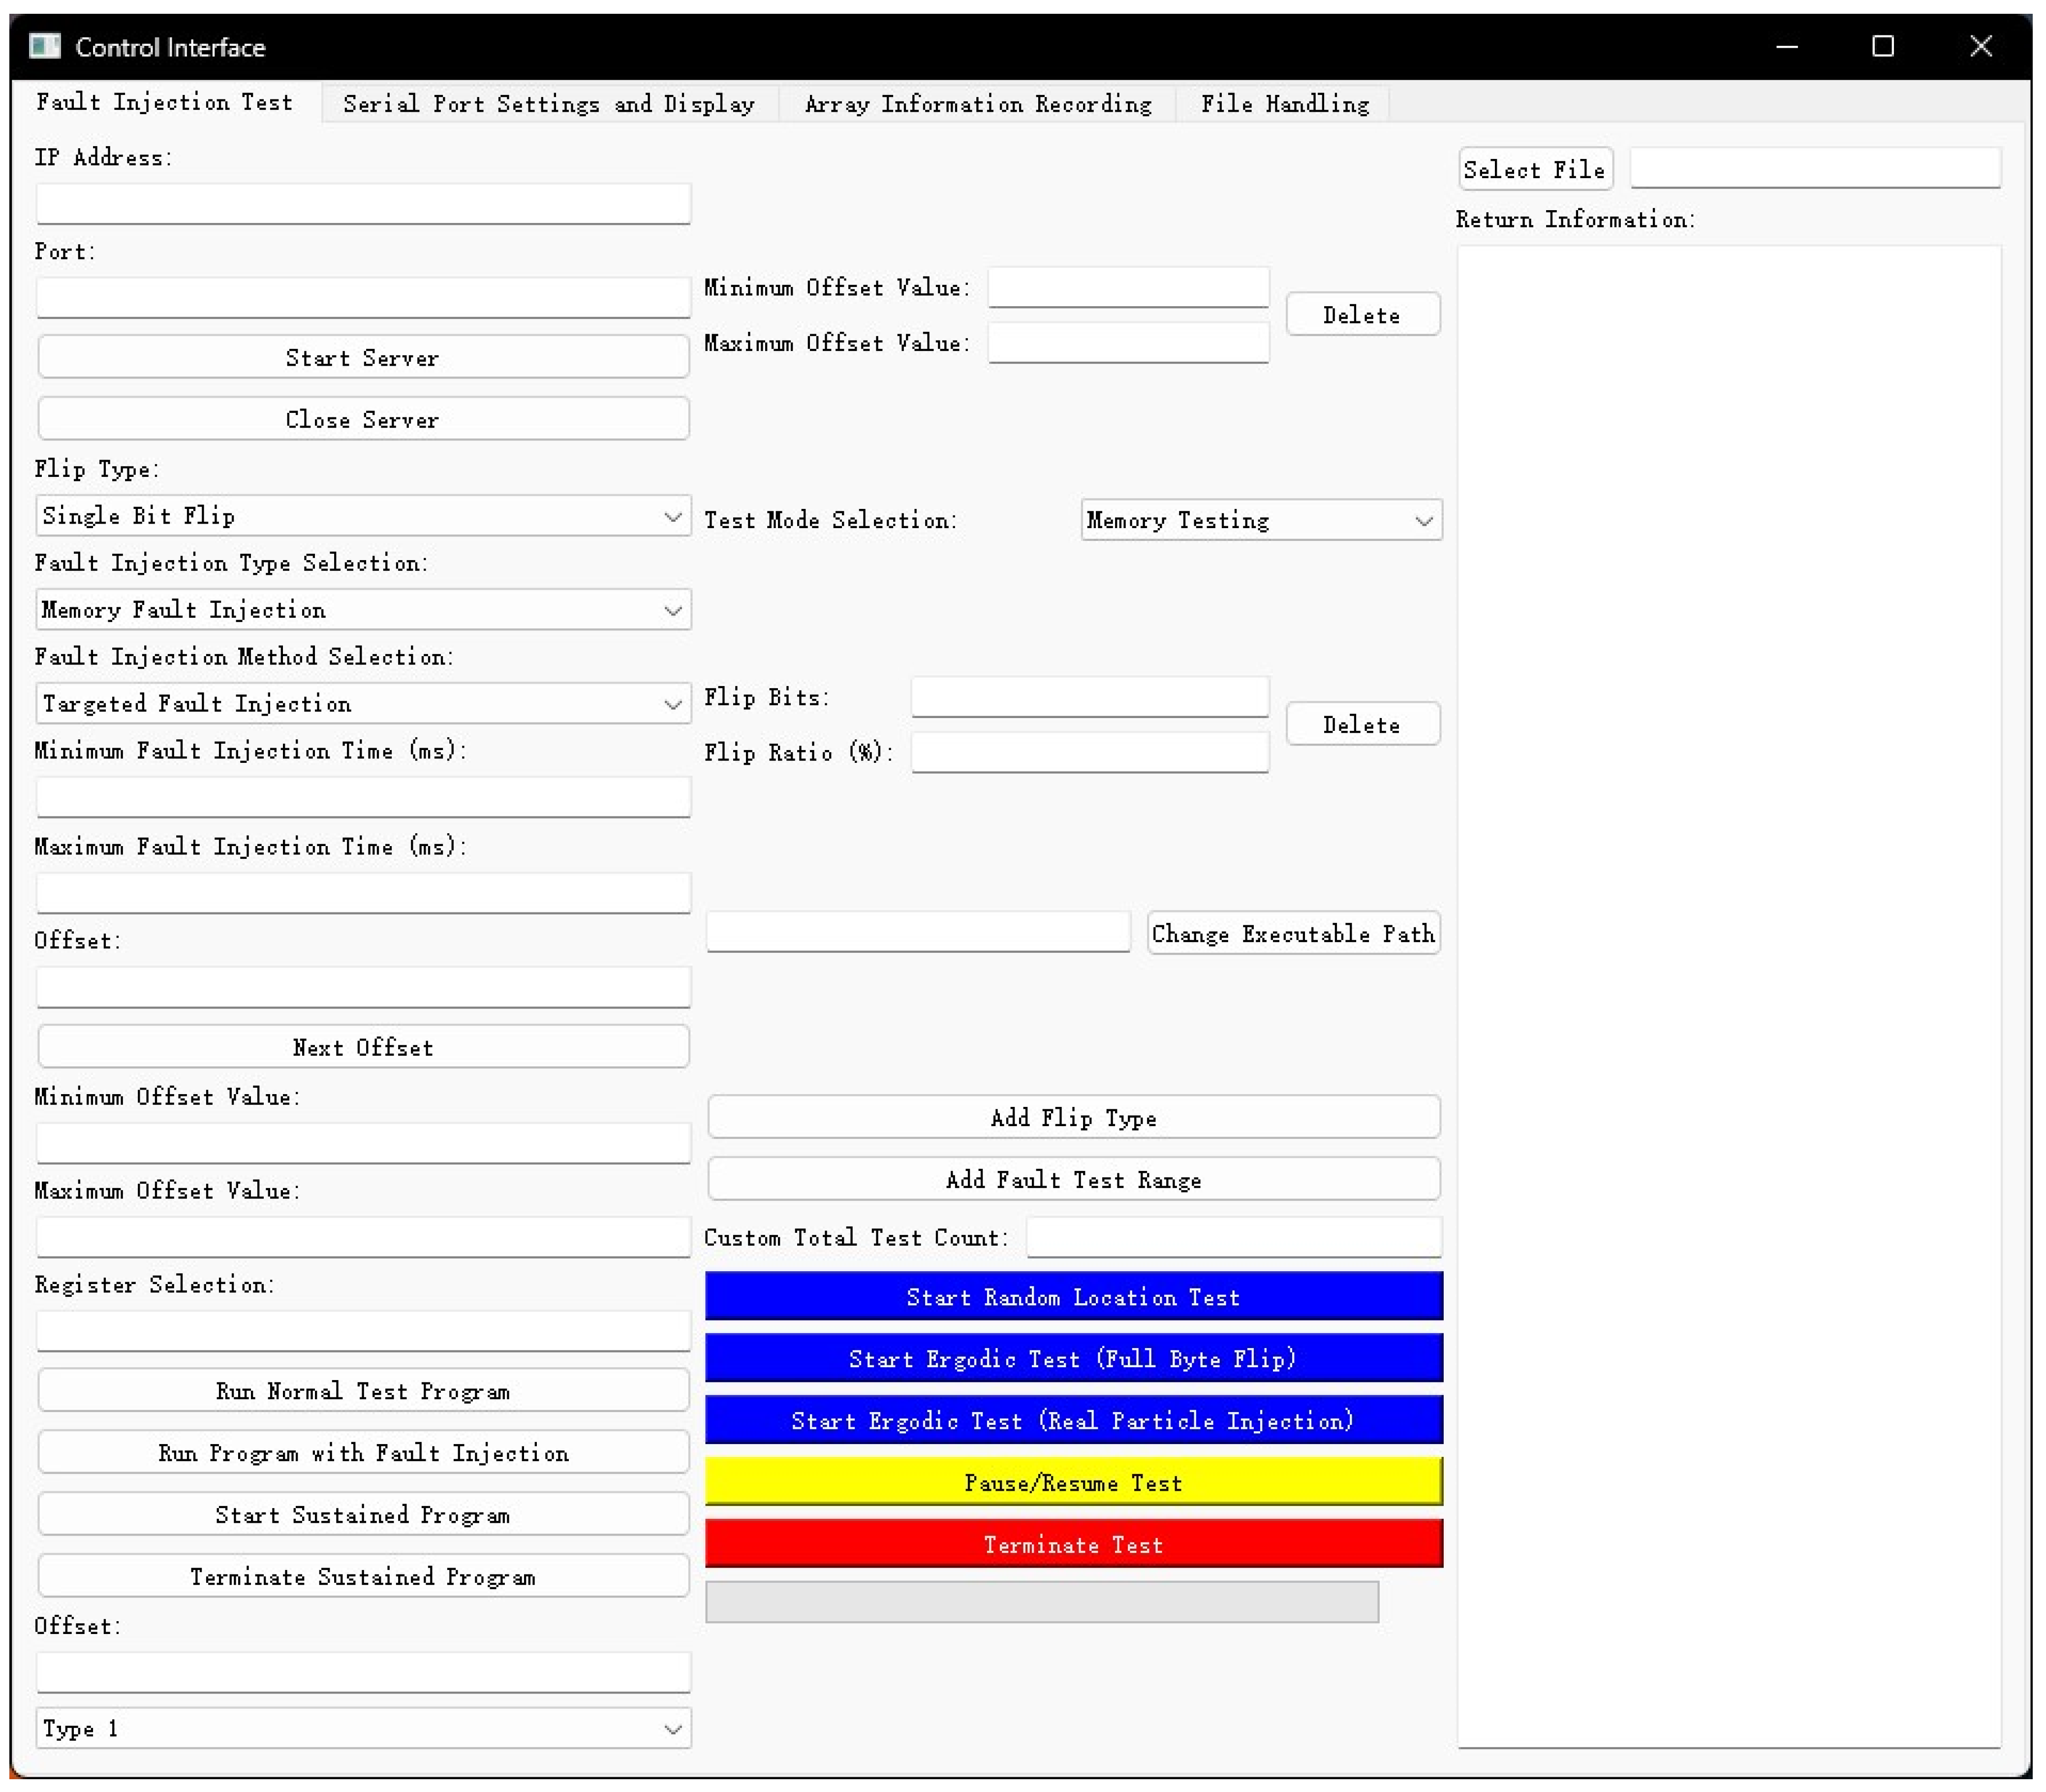Click the Close Server button
Image resolution: width=2046 pixels, height=1792 pixels.
click(x=363, y=419)
